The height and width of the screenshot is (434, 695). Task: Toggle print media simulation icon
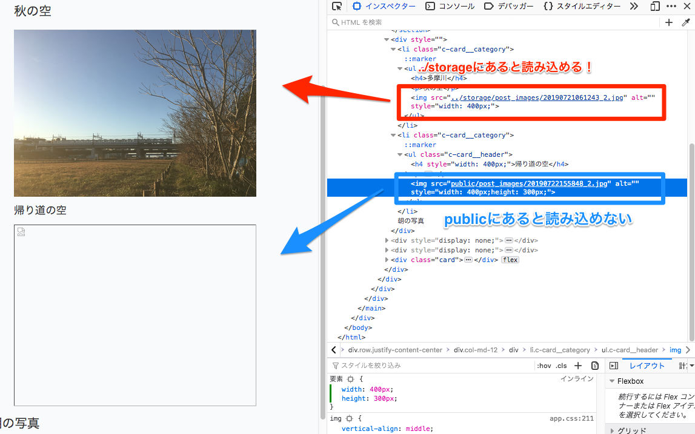point(595,366)
